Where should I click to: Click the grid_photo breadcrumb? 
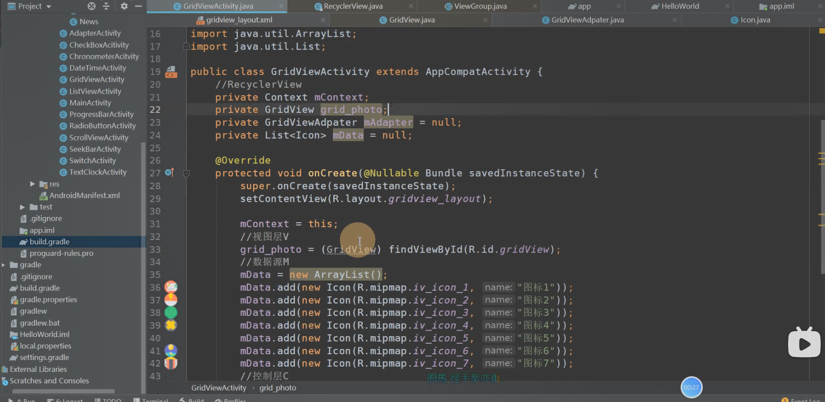pos(278,388)
